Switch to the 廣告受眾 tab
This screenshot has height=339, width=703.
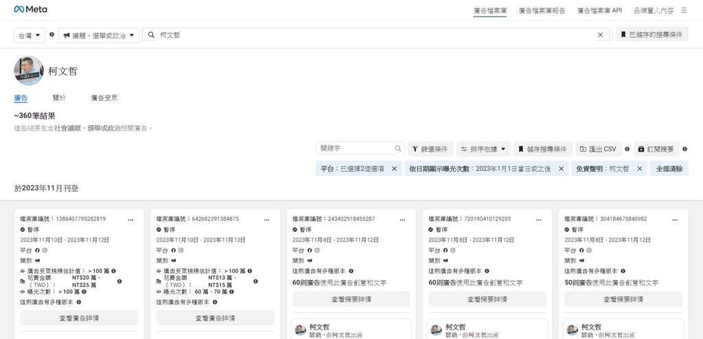[104, 97]
